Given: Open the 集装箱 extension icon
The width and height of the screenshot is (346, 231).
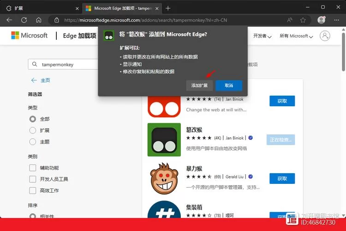Looking at the screenshot, I should (x=164, y=209).
